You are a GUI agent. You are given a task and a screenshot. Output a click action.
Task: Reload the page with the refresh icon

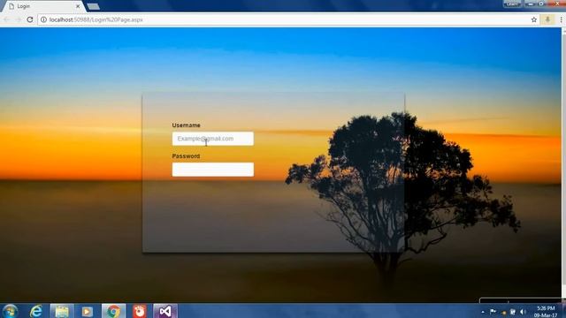pyautogui.click(x=30, y=19)
